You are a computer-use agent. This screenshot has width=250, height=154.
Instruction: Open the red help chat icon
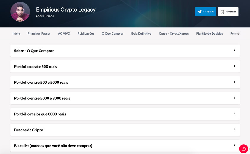pos(244,149)
